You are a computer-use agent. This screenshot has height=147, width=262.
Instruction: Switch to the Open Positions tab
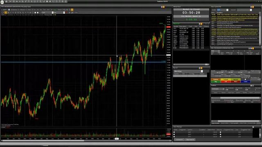216,123
